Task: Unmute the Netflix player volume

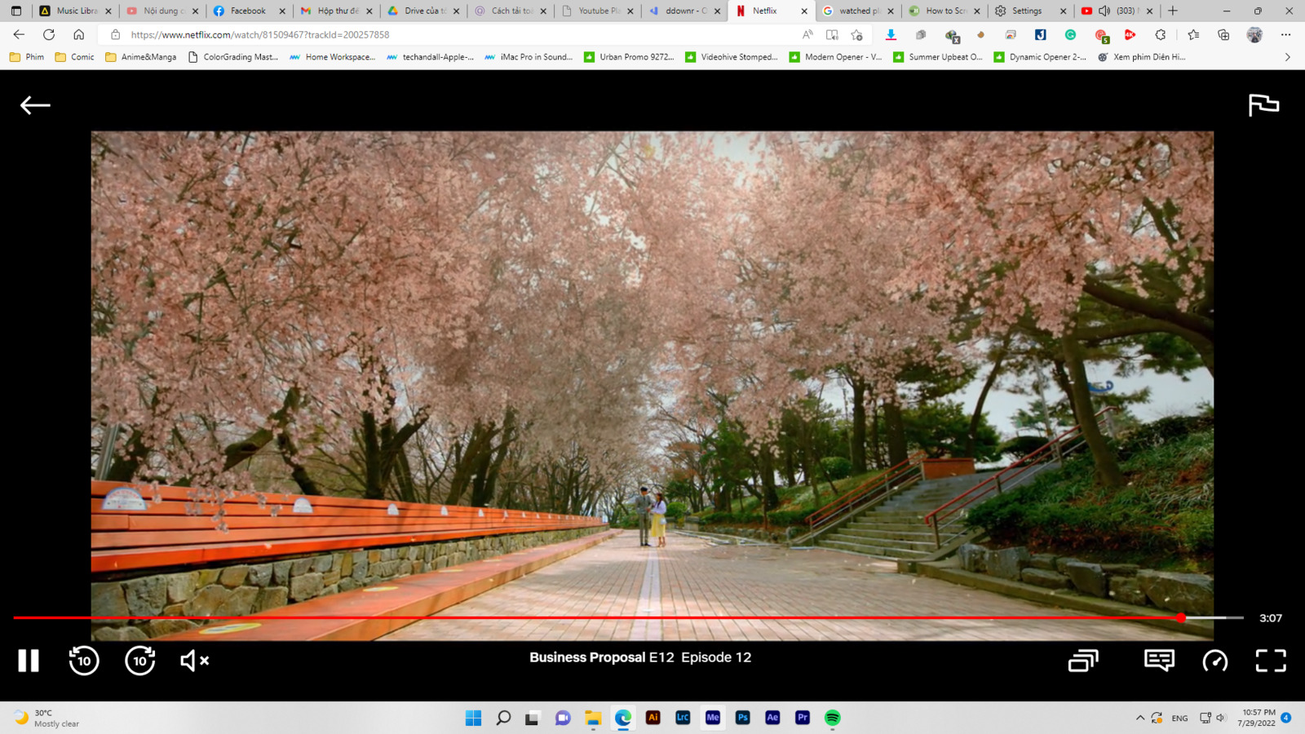Action: pyautogui.click(x=194, y=661)
